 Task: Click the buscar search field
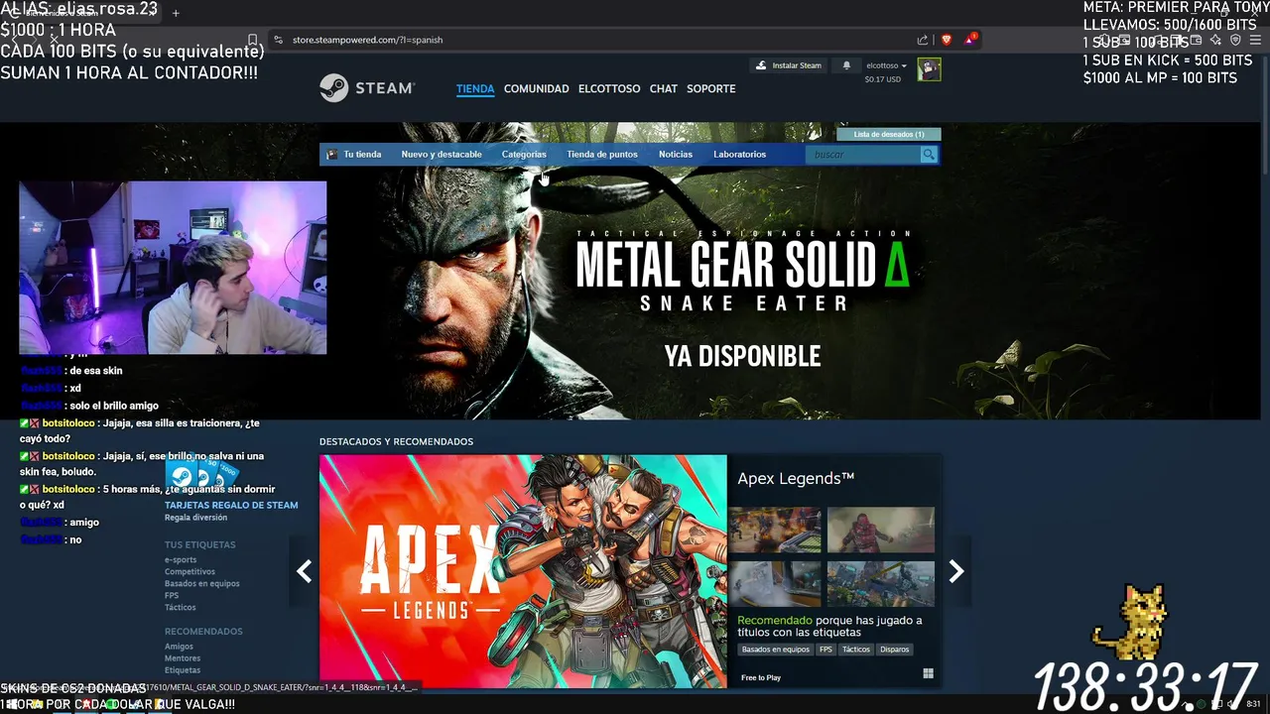tap(863, 155)
